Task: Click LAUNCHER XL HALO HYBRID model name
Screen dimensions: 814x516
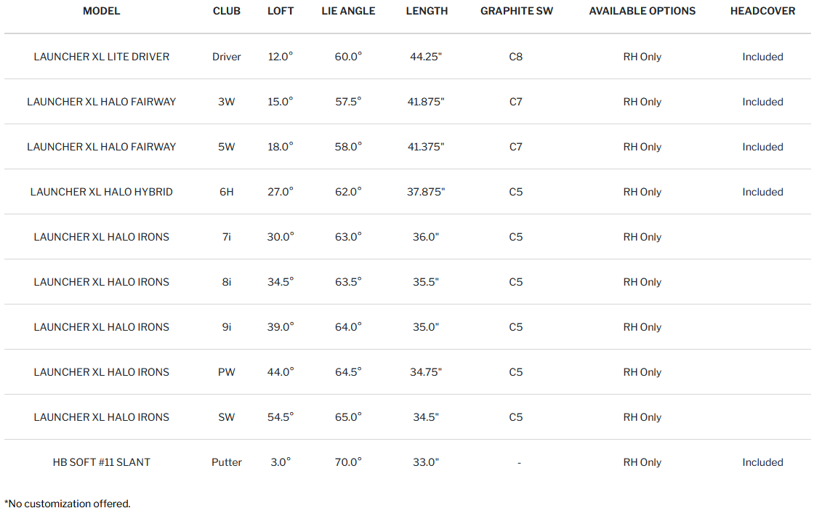Action: click(x=102, y=192)
